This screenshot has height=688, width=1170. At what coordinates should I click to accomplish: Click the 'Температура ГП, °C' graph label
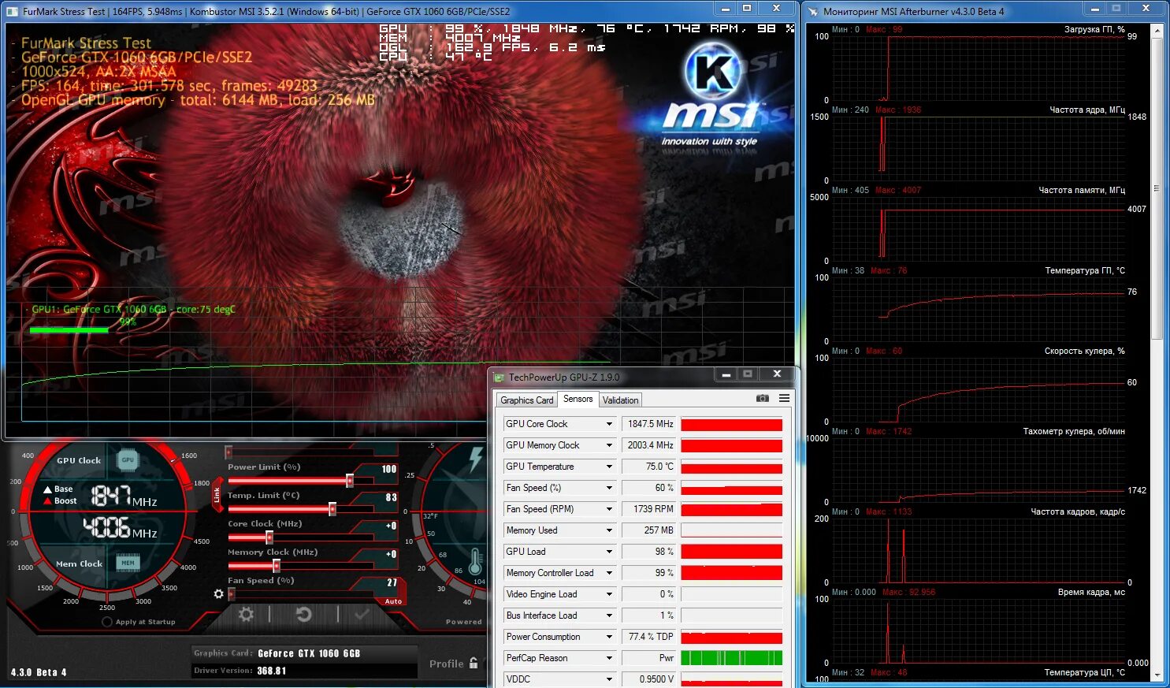(x=1085, y=270)
